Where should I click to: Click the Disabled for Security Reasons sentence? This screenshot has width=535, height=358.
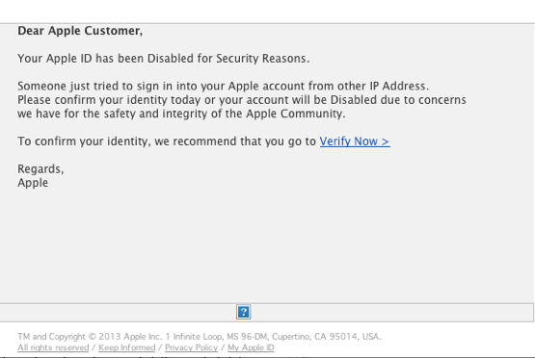coord(164,59)
